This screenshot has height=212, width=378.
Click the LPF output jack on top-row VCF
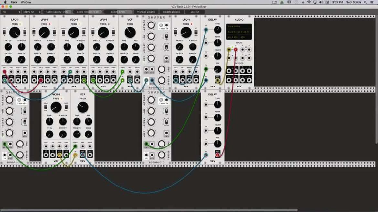click(x=130, y=80)
